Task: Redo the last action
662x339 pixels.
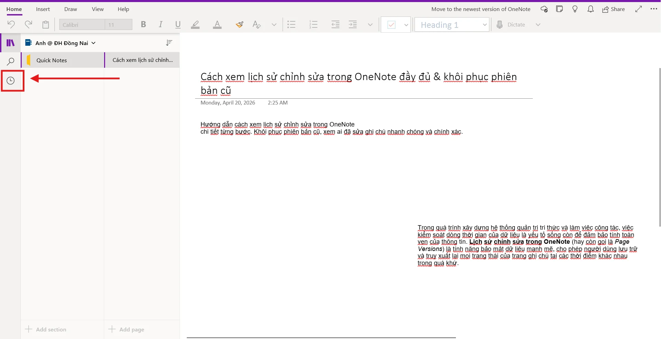Action: click(x=28, y=24)
